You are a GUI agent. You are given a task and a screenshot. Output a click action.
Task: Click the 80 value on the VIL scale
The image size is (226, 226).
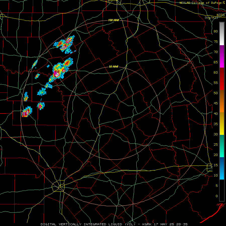216,31
